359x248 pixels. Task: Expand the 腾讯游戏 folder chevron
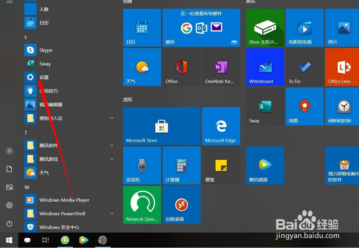tap(112, 159)
